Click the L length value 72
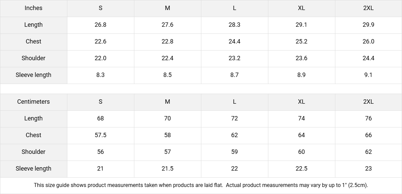The height and width of the screenshot is (194, 402). click(x=234, y=119)
